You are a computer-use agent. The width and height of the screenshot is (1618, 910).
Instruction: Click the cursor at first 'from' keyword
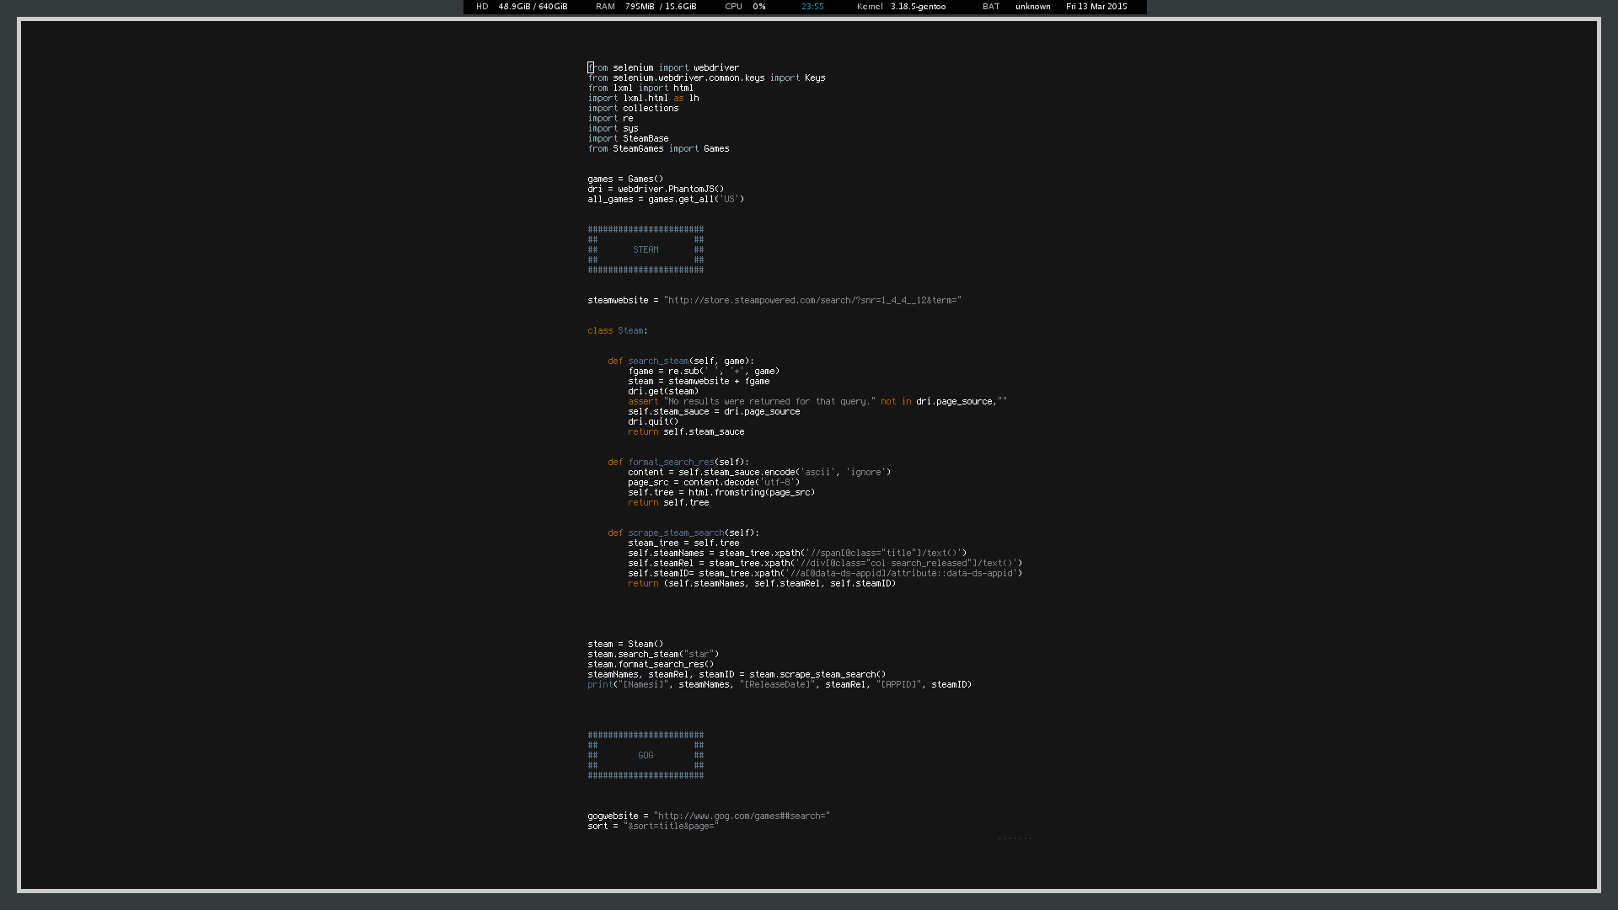click(591, 67)
